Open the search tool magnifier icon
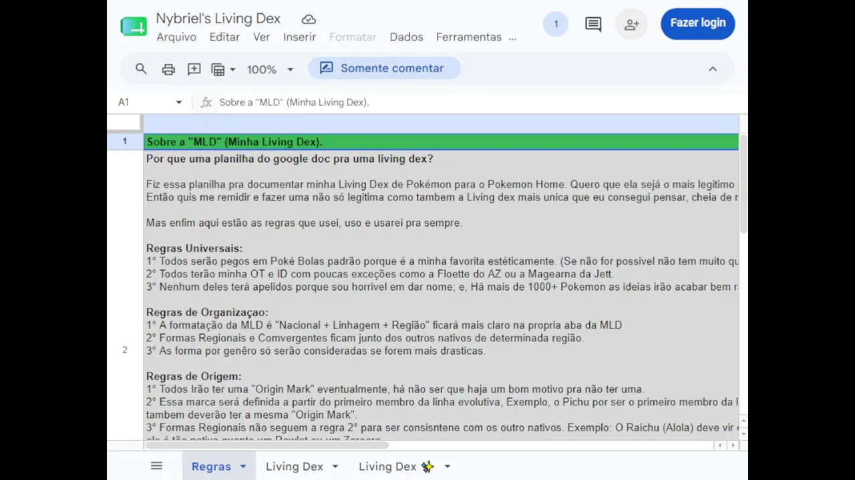Screen dimensions: 855x480 (141, 69)
